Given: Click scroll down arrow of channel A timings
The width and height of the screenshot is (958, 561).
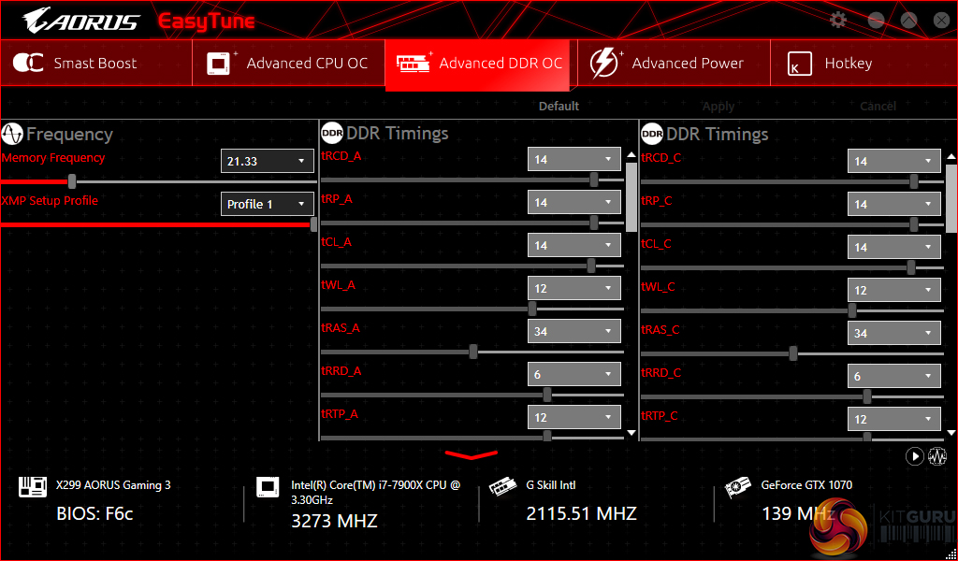Looking at the screenshot, I should coord(631,433).
